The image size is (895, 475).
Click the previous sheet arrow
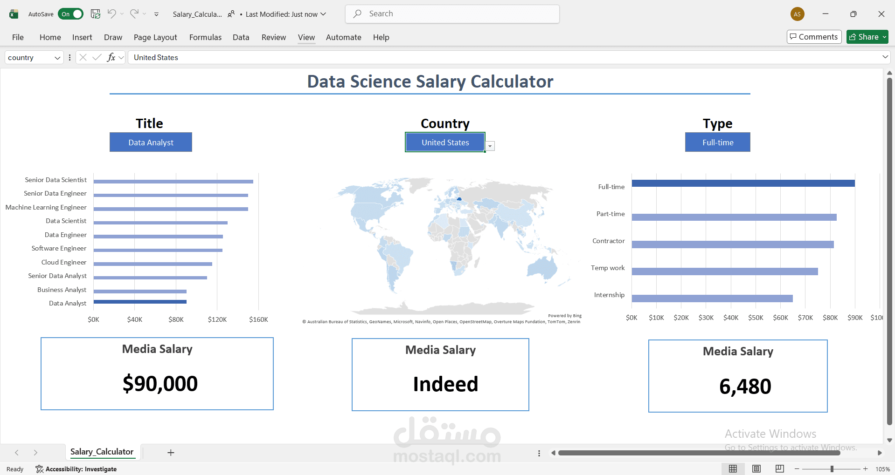coord(17,453)
